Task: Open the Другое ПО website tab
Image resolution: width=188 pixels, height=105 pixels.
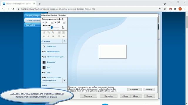Action: click(33, 25)
